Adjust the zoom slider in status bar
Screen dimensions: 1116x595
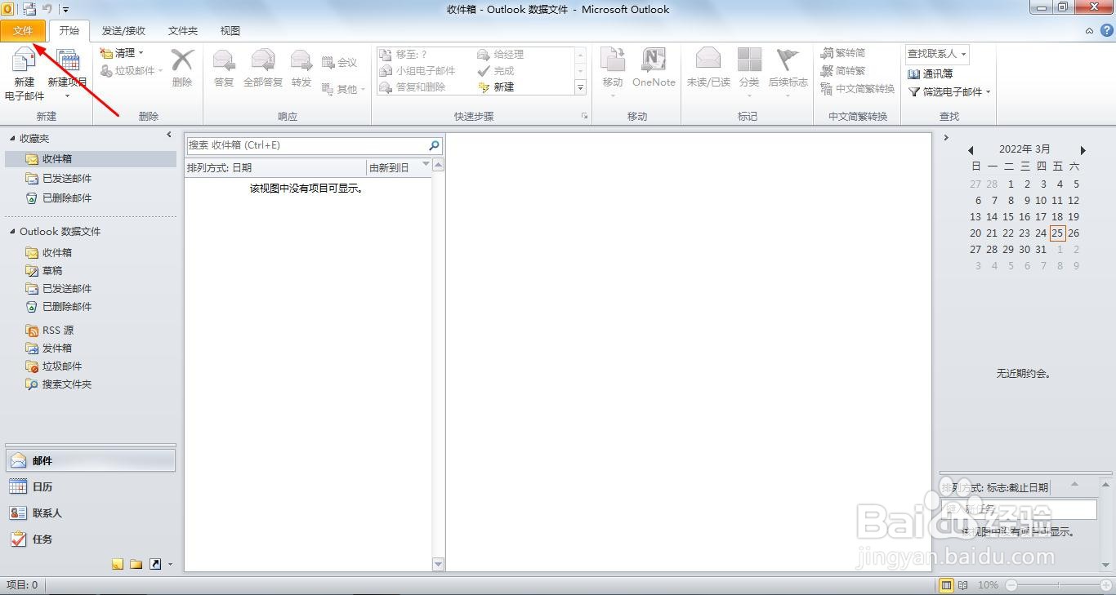point(1058,585)
